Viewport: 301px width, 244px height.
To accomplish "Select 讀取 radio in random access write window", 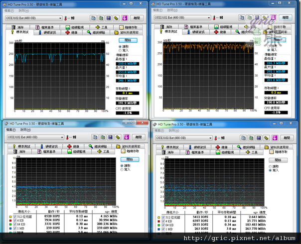I will click(270, 166).
